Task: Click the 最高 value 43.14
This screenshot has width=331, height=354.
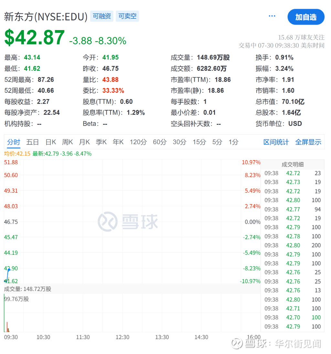Action: (32, 57)
